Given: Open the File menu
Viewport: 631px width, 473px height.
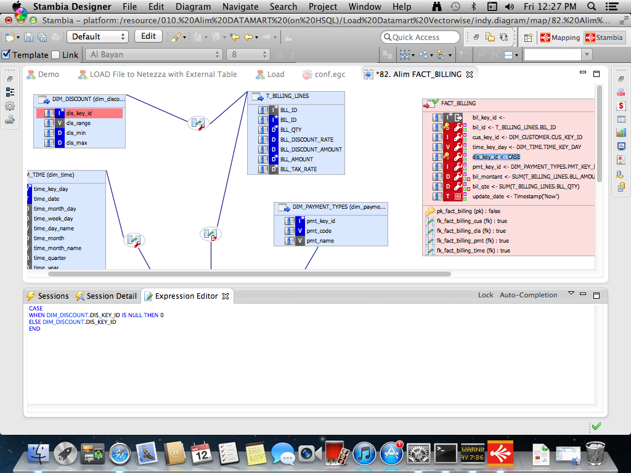Looking at the screenshot, I should [129, 6].
